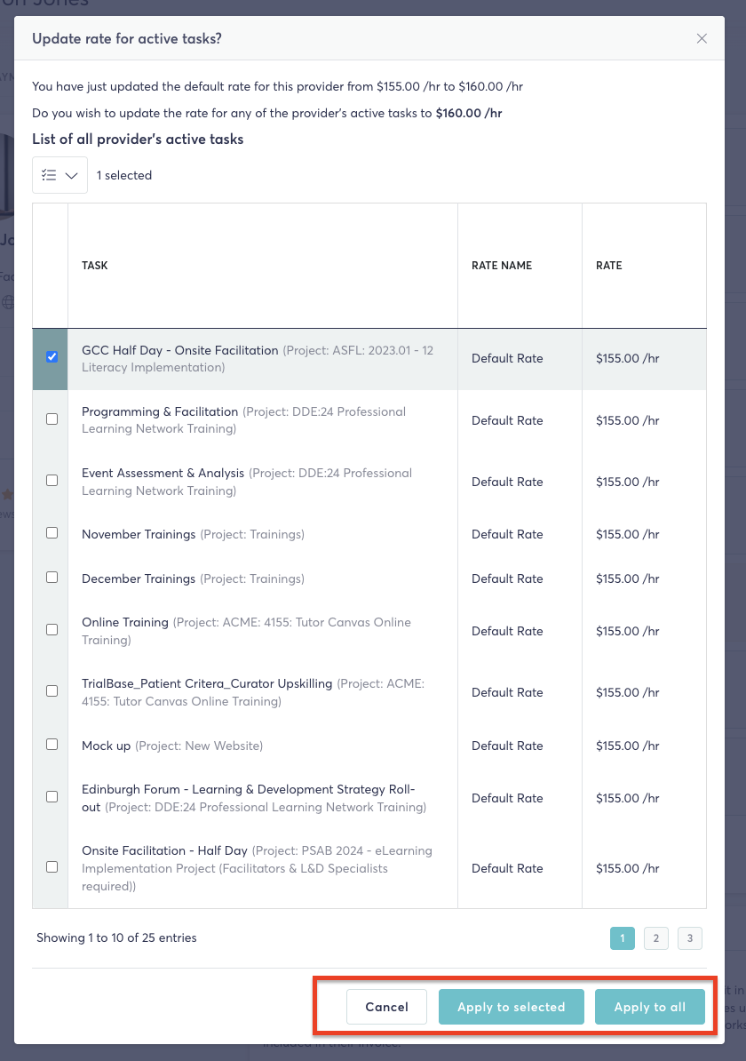
Task: Select Event Assessment & Analysis checkbox
Action: (x=52, y=480)
